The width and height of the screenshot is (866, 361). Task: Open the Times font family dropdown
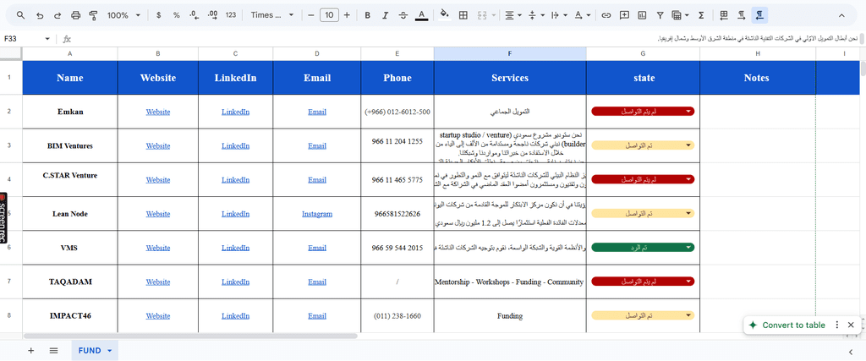[272, 15]
